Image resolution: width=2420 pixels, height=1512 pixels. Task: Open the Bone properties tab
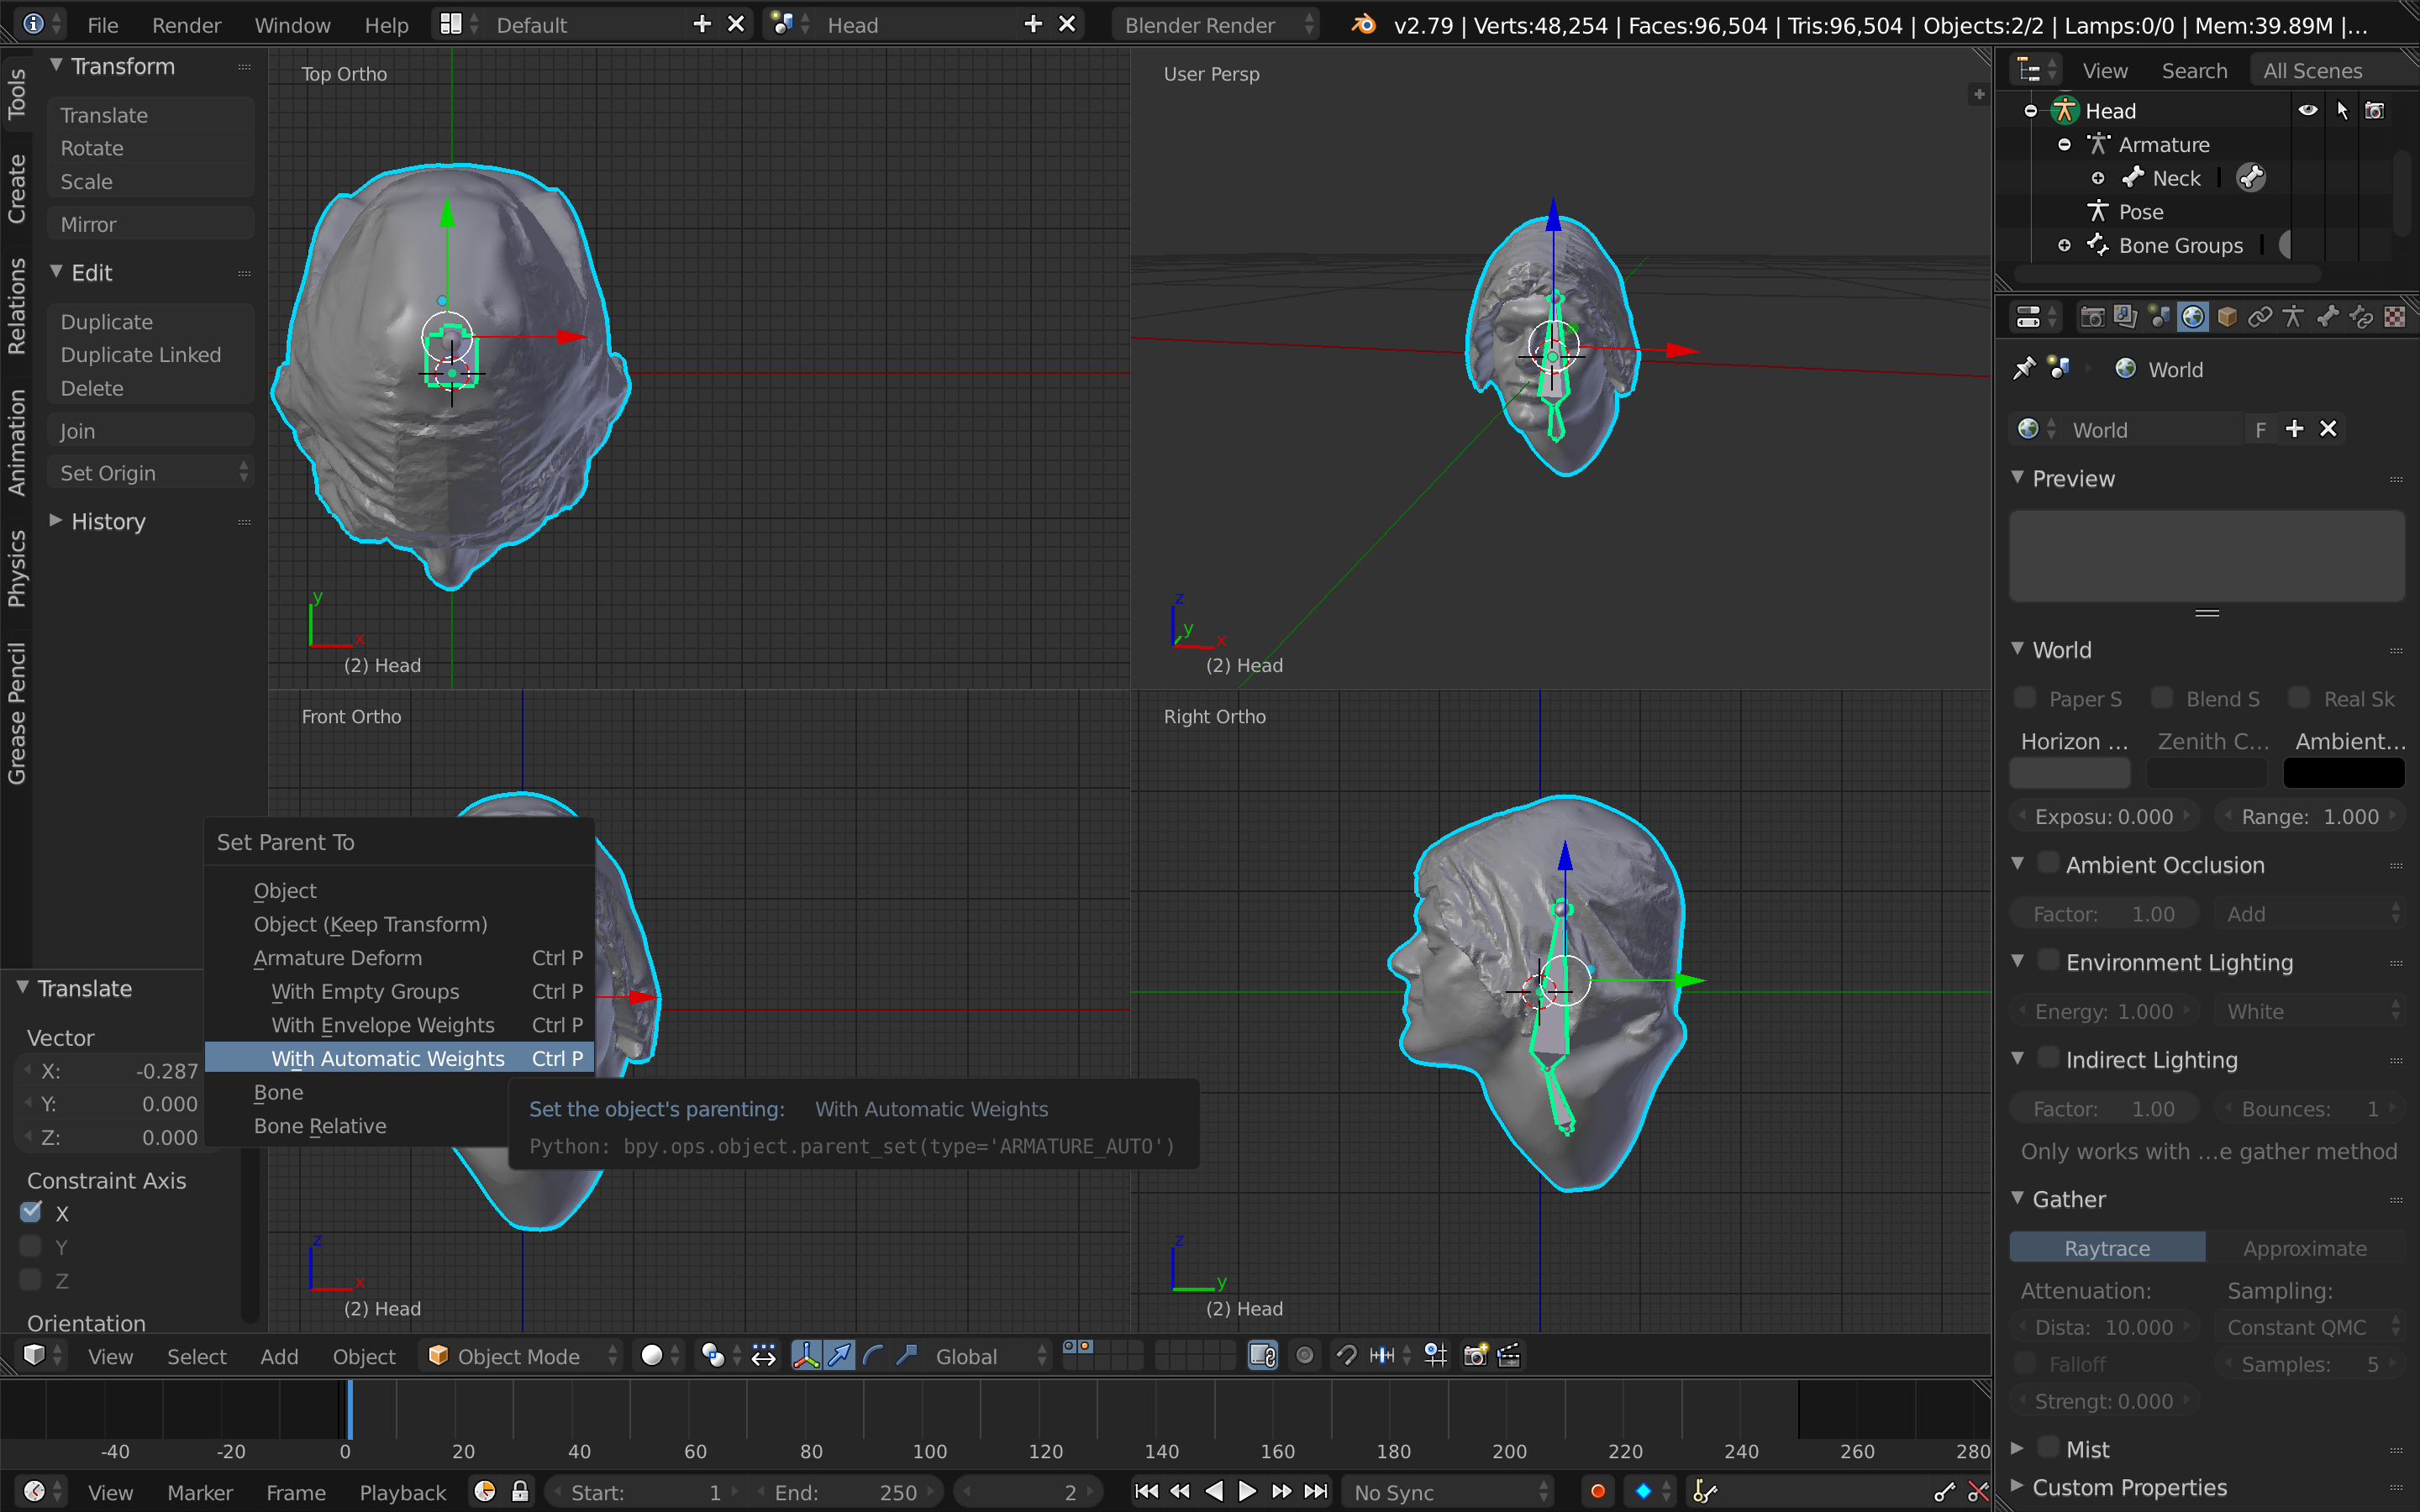[2328, 318]
